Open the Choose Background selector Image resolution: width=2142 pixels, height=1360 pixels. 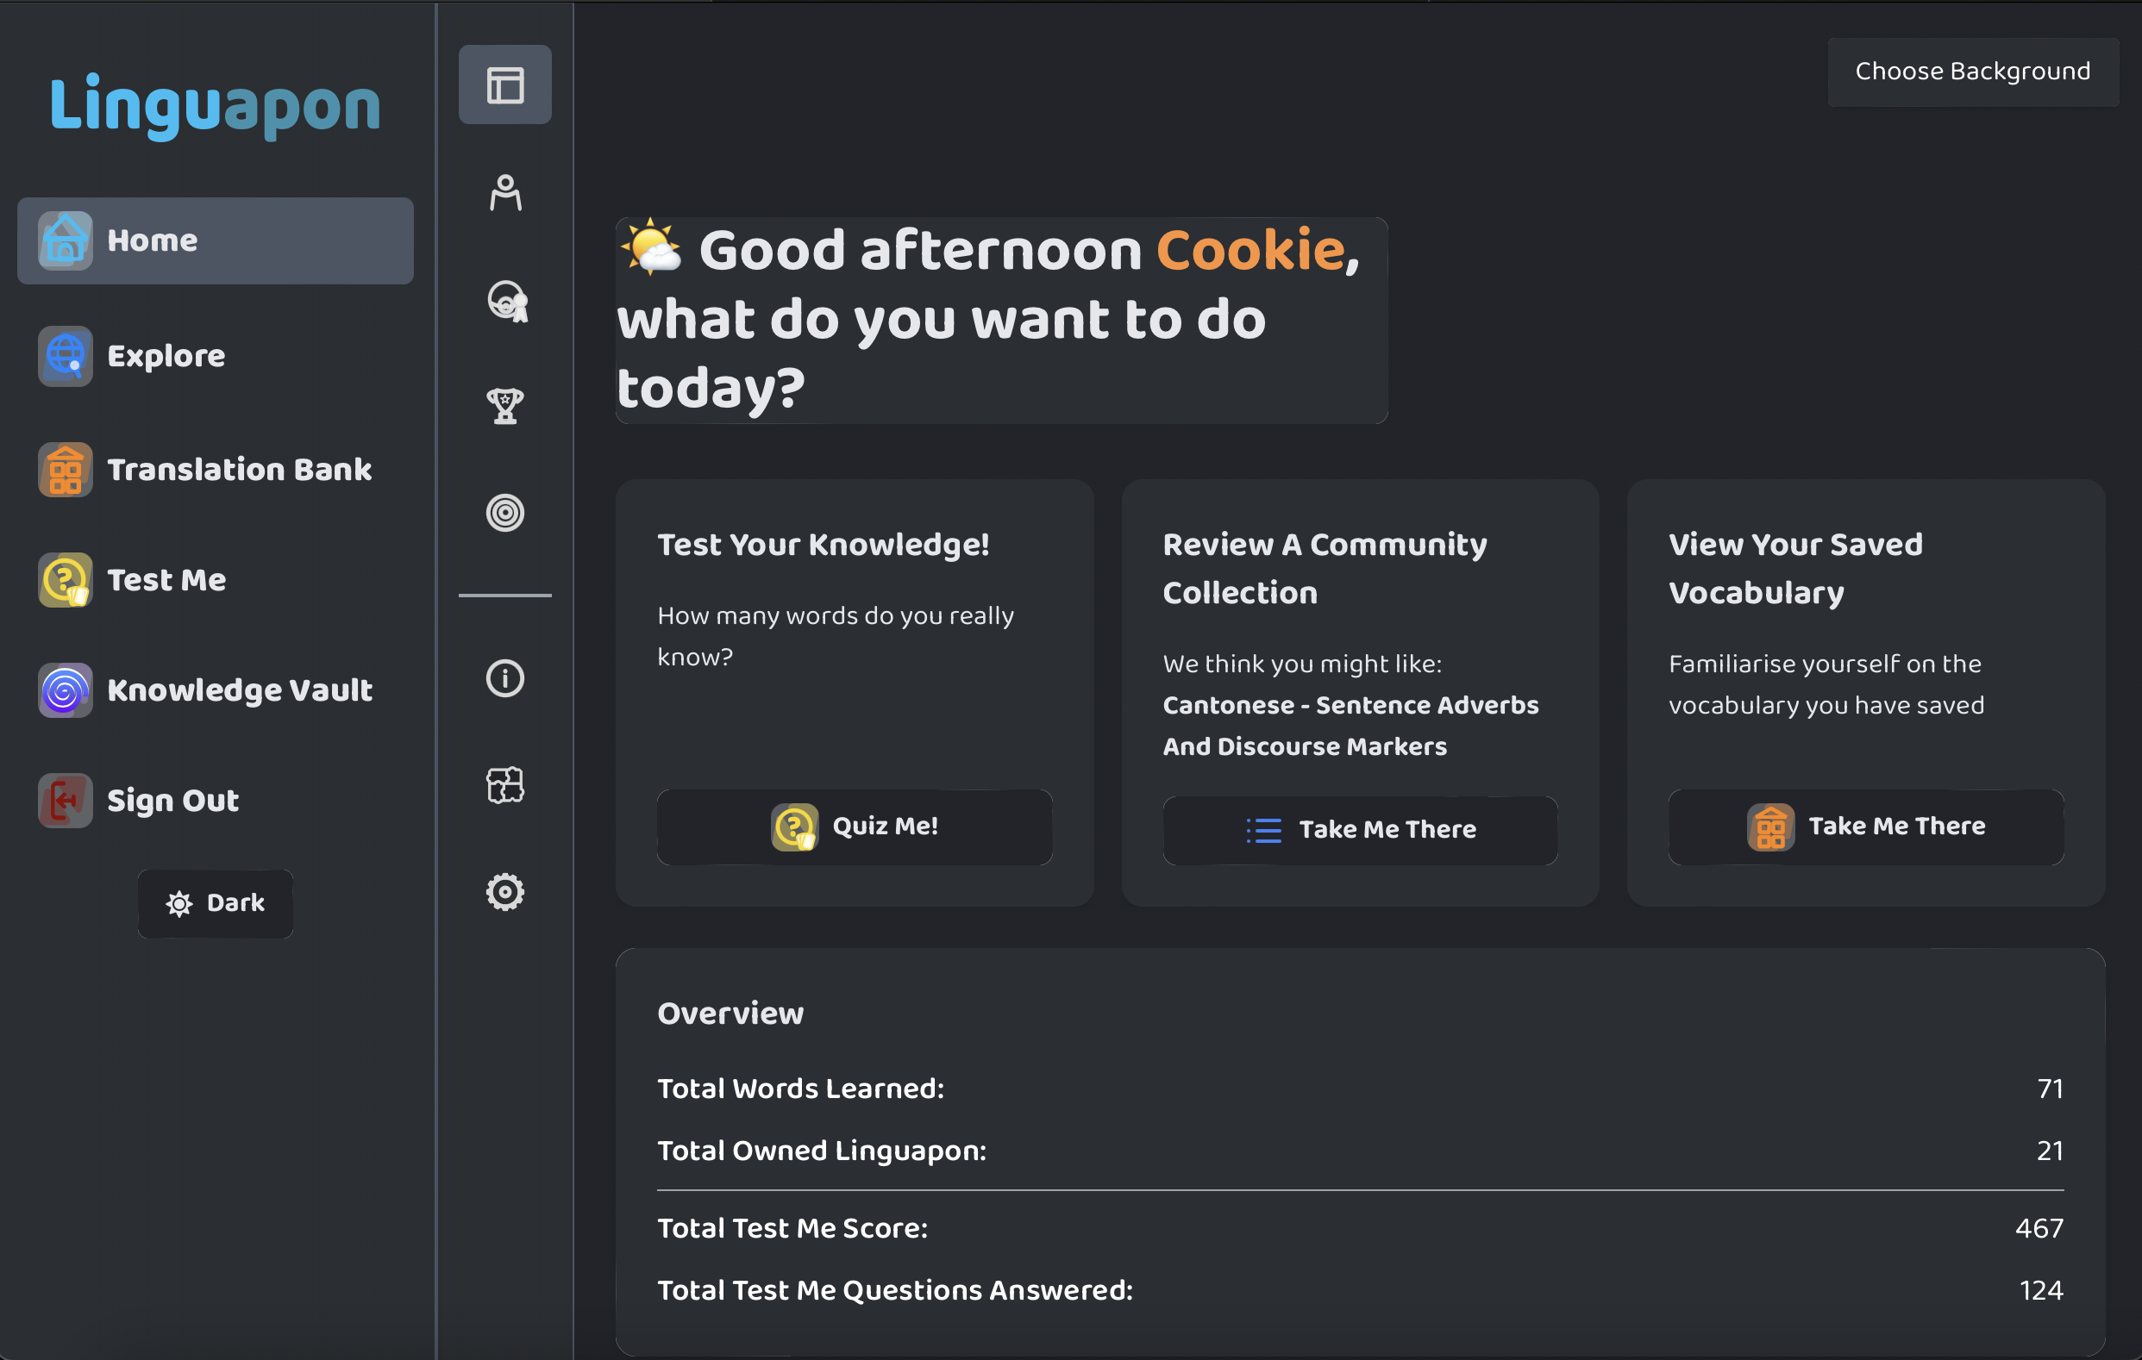[1972, 72]
